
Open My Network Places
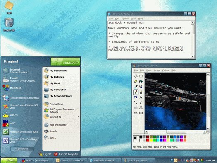61,96
